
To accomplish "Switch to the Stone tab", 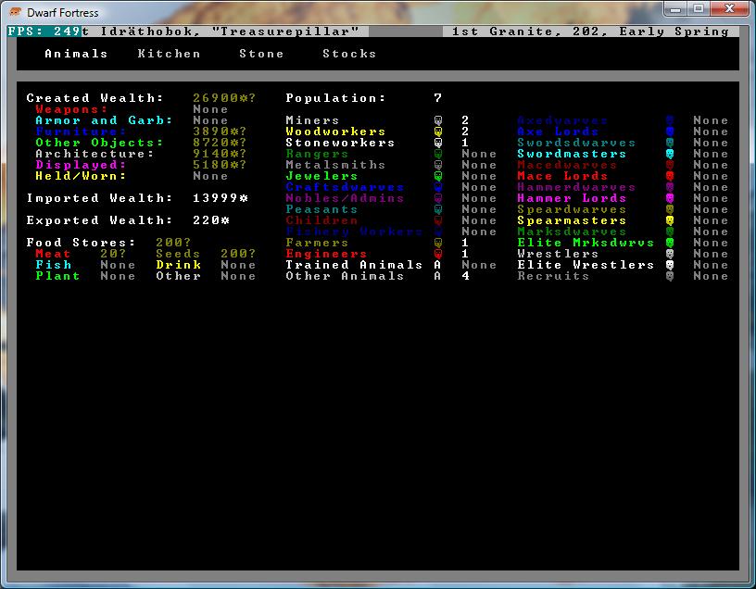I will coord(261,54).
